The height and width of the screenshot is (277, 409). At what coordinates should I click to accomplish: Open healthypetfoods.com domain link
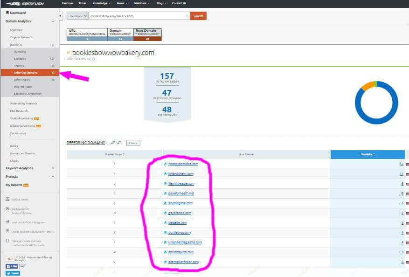point(183,164)
